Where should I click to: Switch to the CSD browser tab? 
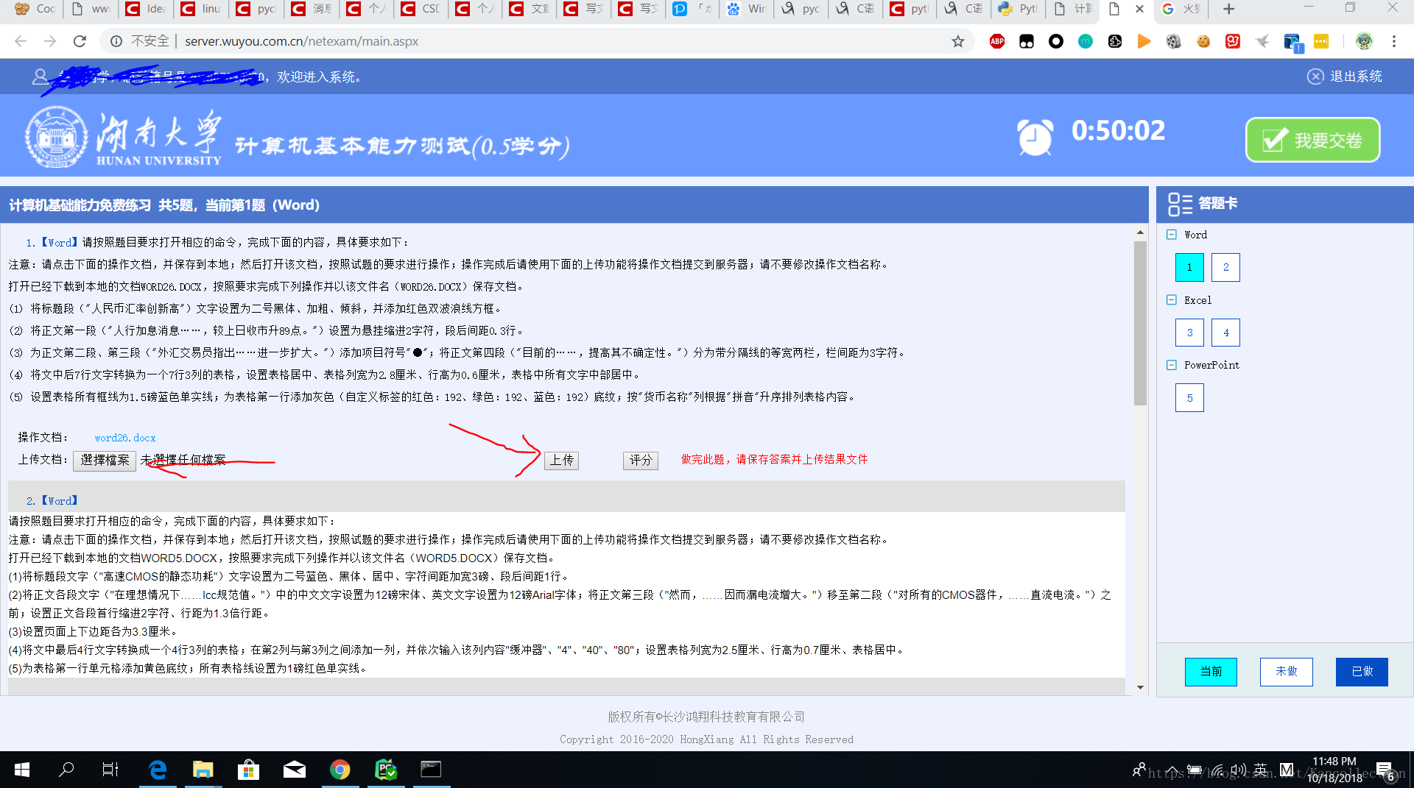click(x=421, y=9)
